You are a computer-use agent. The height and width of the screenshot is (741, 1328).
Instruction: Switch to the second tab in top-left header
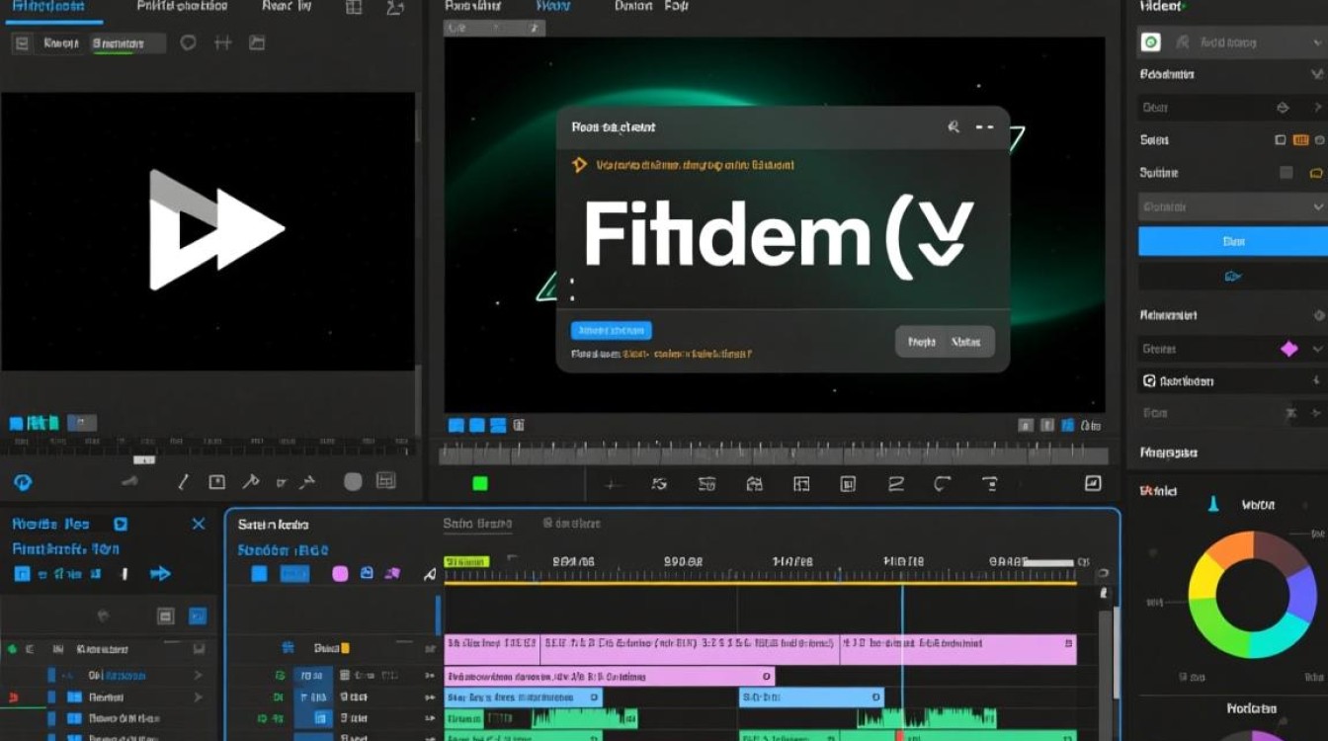point(182,6)
